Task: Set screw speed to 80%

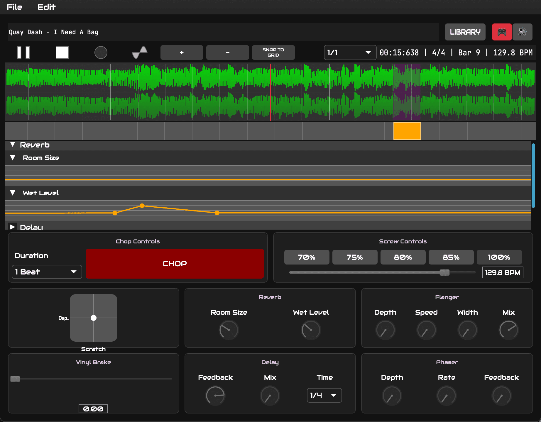Action: 403,257
